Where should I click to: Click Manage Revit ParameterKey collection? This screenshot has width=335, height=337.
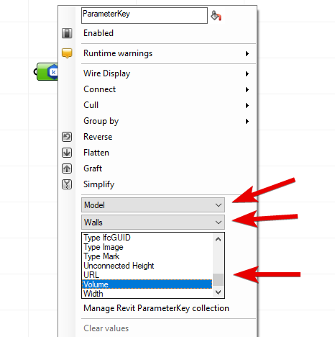156,308
